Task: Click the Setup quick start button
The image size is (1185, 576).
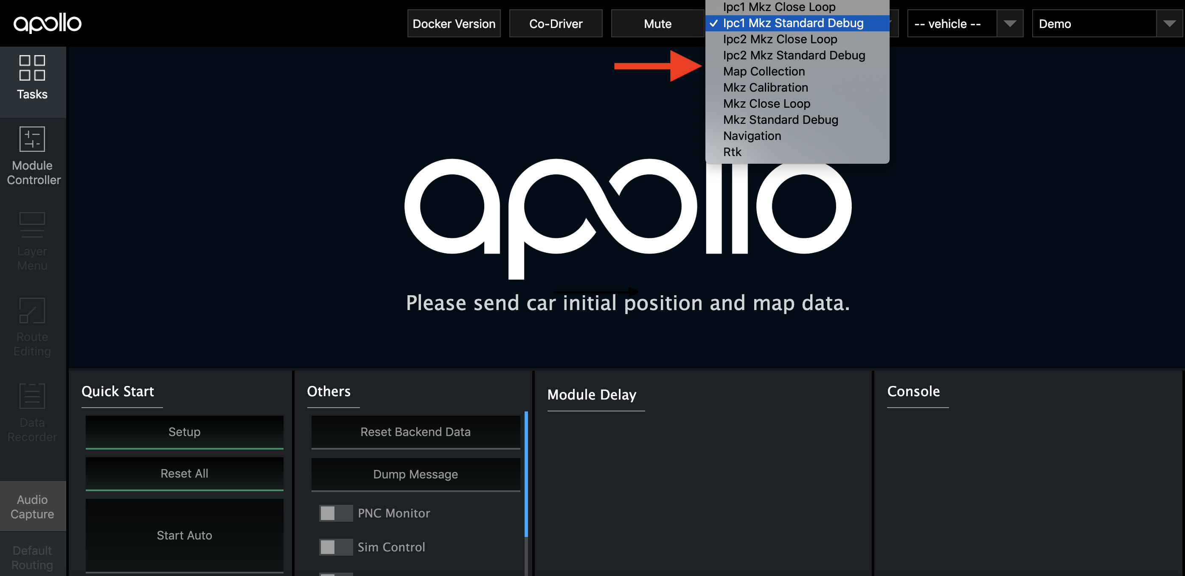Action: coord(185,432)
